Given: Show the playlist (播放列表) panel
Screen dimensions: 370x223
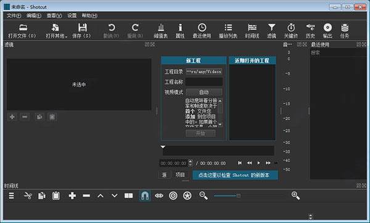Looking at the screenshot, I should [x=228, y=31].
